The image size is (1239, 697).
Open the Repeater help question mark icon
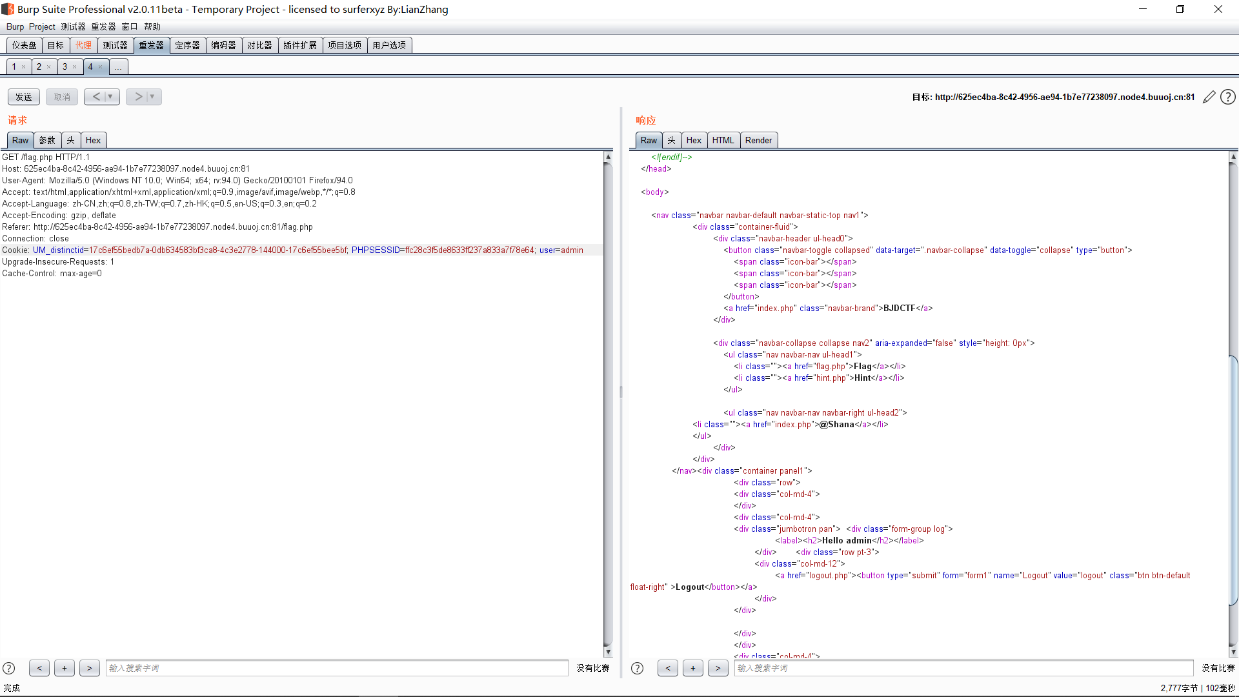click(x=1228, y=97)
